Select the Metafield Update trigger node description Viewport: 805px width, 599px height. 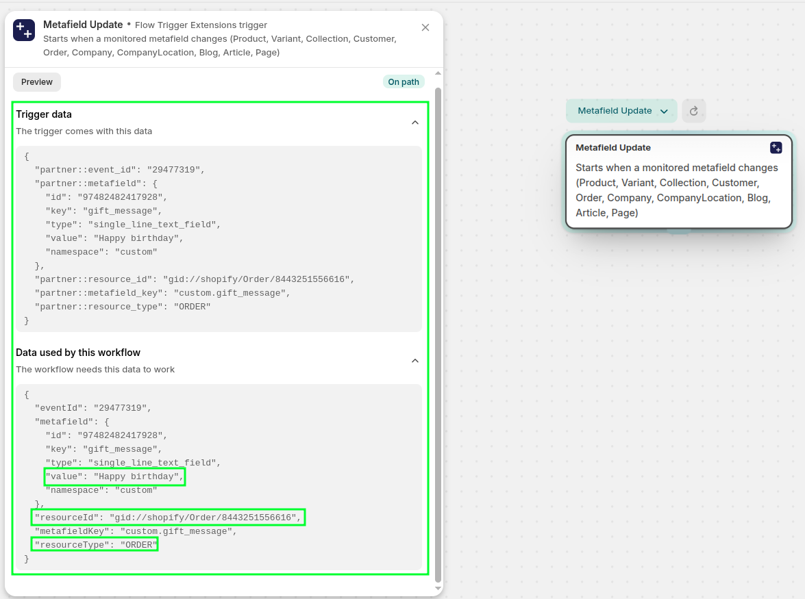tap(678, 190)
